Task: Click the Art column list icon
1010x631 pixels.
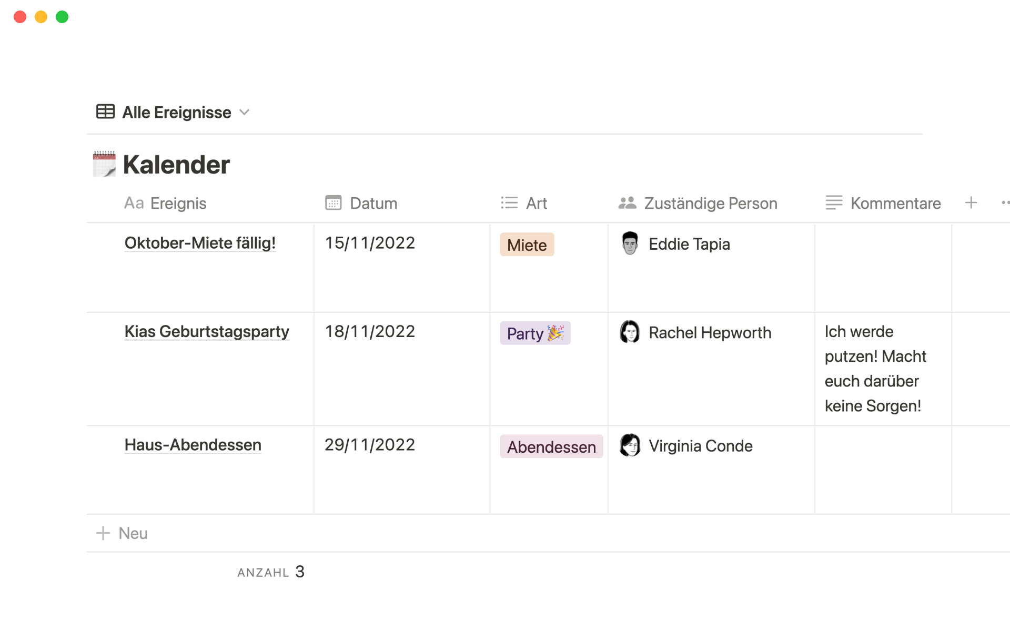Action: coord(509,203)
